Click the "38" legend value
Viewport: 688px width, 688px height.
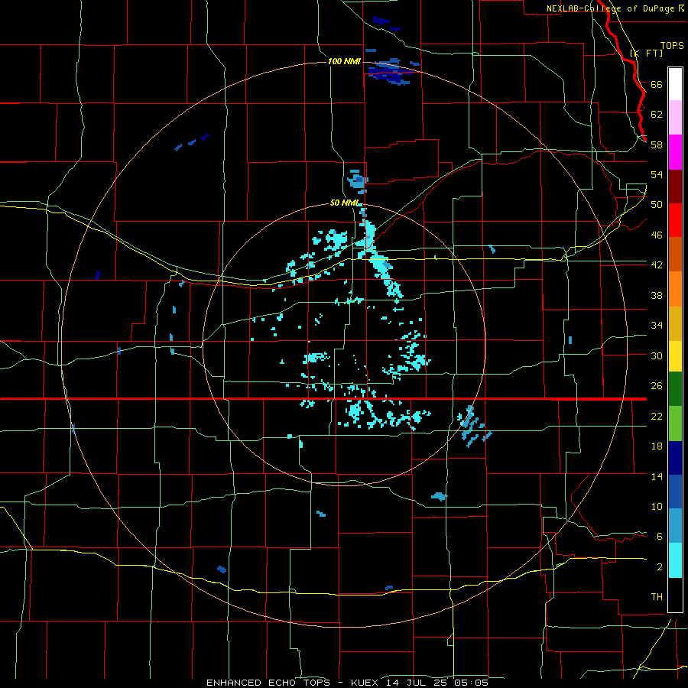pyautogui.click(x=657, y=295)
